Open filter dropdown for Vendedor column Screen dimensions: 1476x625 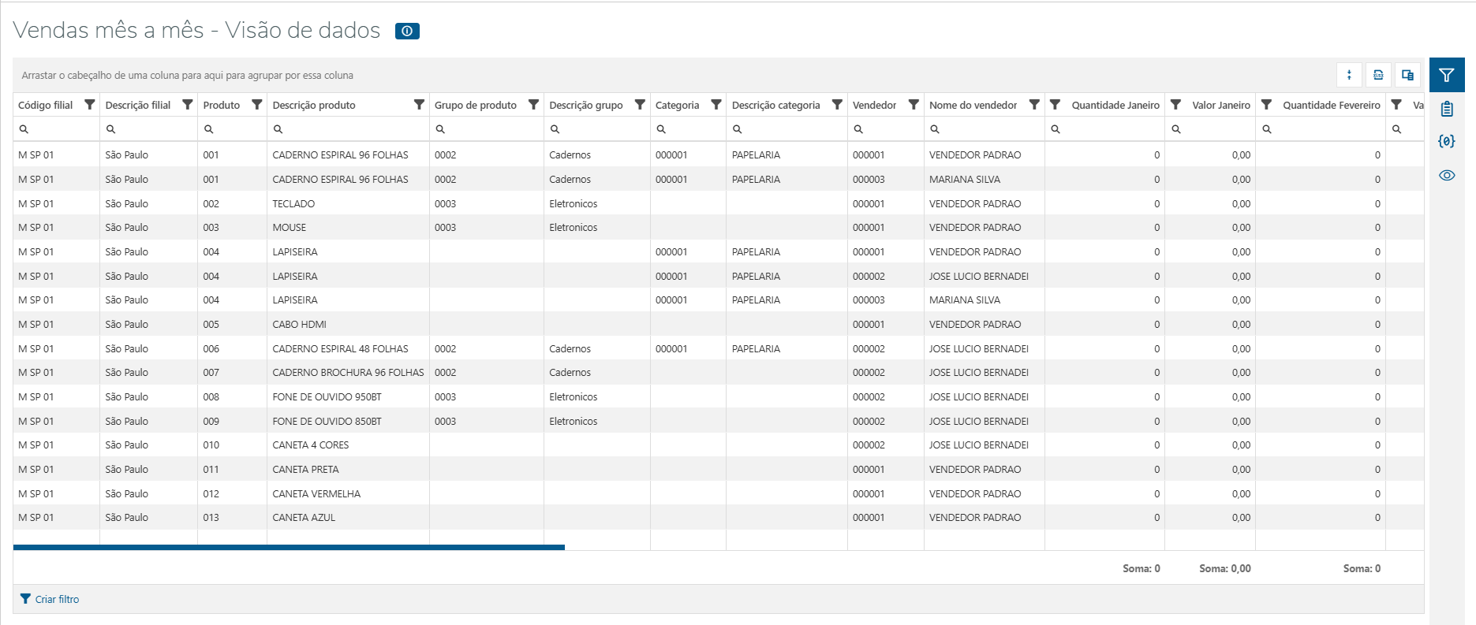[914, 105]
